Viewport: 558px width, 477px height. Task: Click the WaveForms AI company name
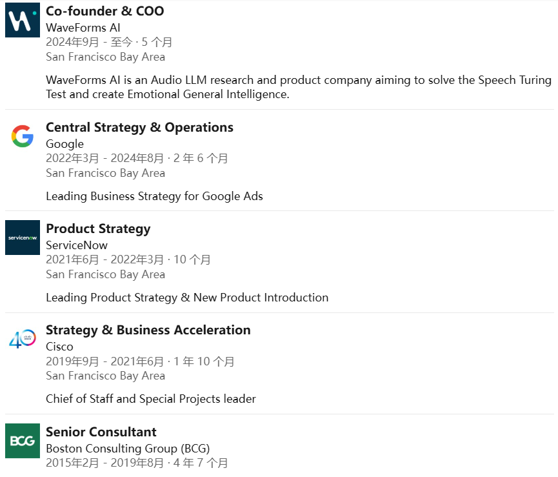pos(83,28)
